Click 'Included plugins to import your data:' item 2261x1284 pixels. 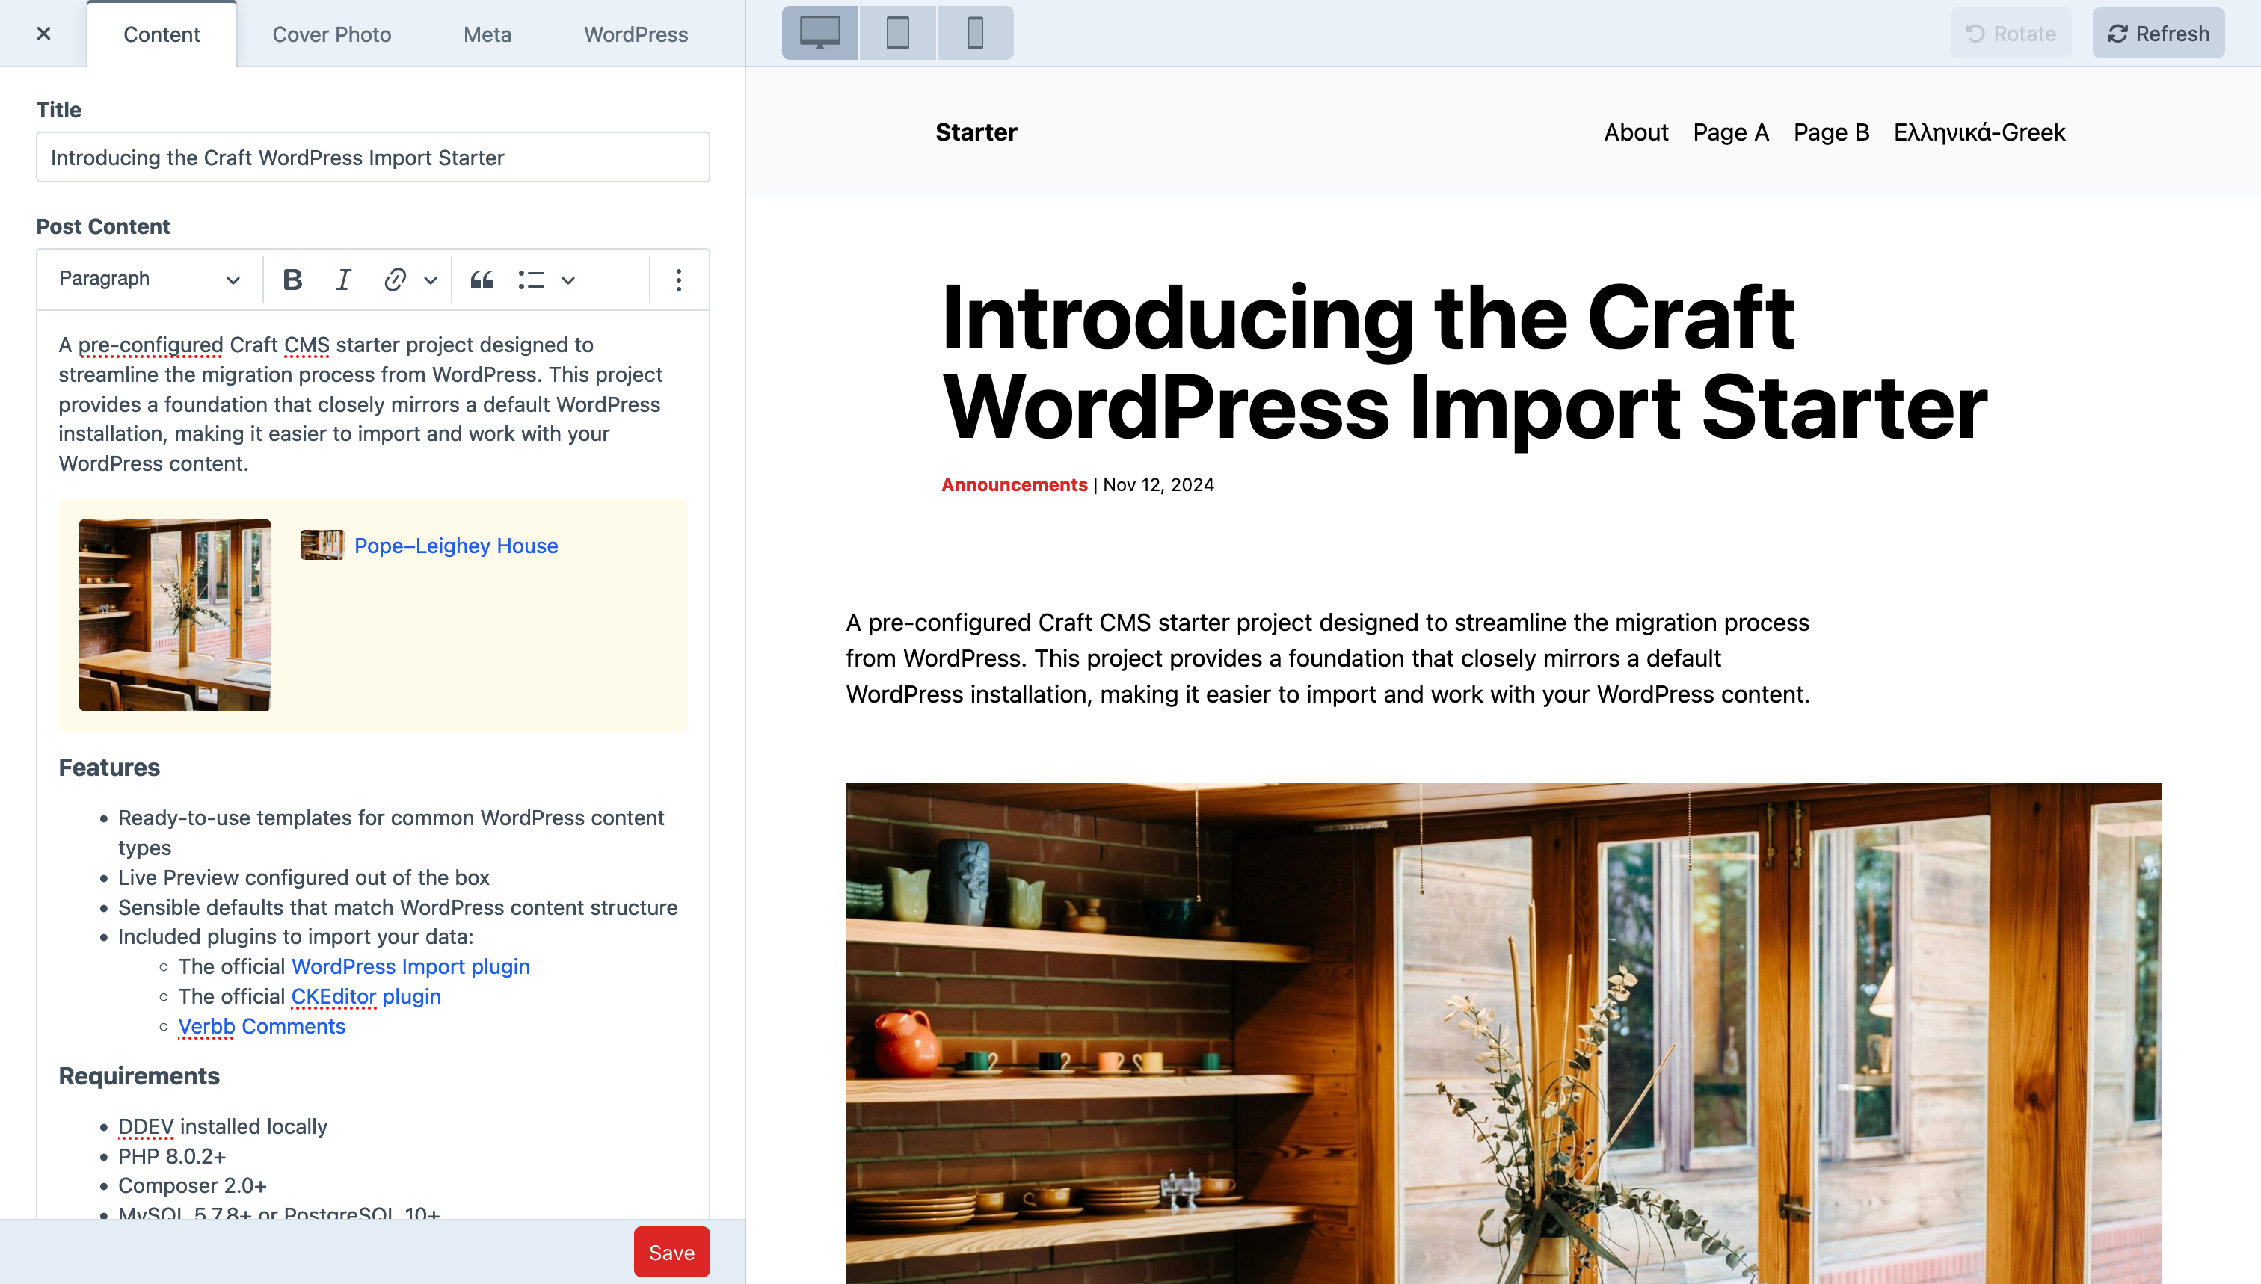(x=295, y=936)
